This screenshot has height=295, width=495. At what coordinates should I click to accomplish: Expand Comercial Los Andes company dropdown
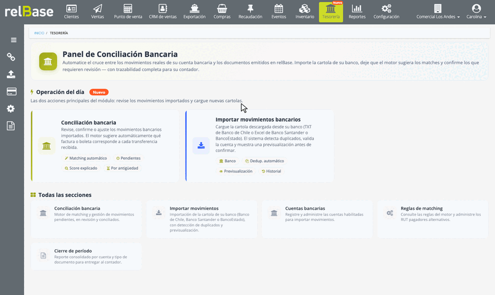(x=438, y=17)
